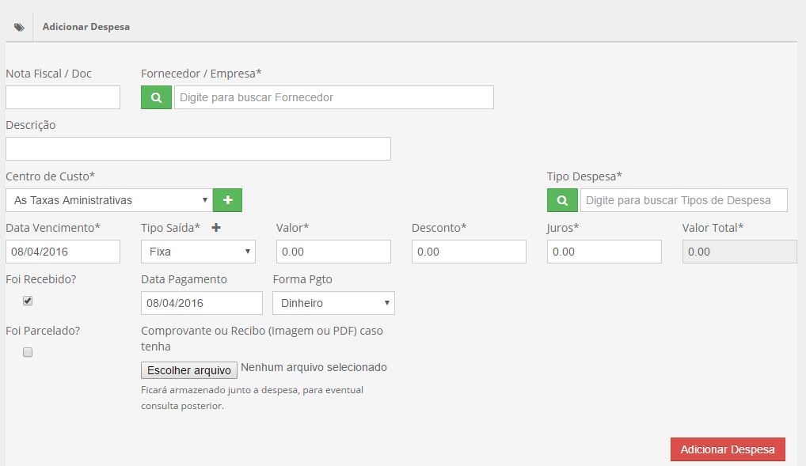
Task: Select the Adicionar Despesa header tab
Action: [x=86, y=27]
